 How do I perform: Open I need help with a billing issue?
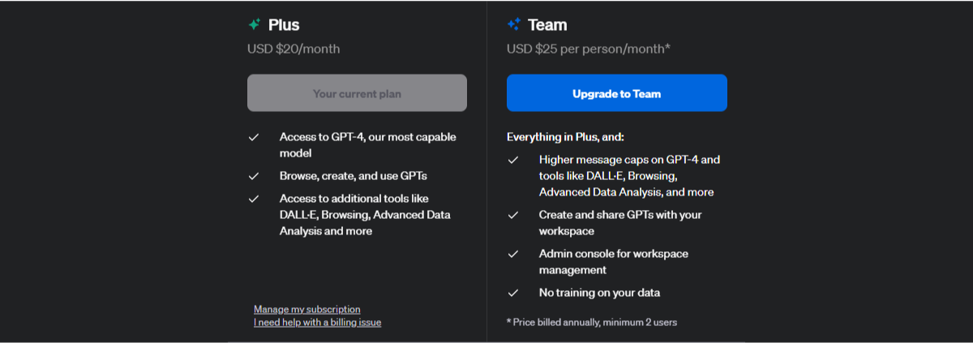(x=317, y=322)
